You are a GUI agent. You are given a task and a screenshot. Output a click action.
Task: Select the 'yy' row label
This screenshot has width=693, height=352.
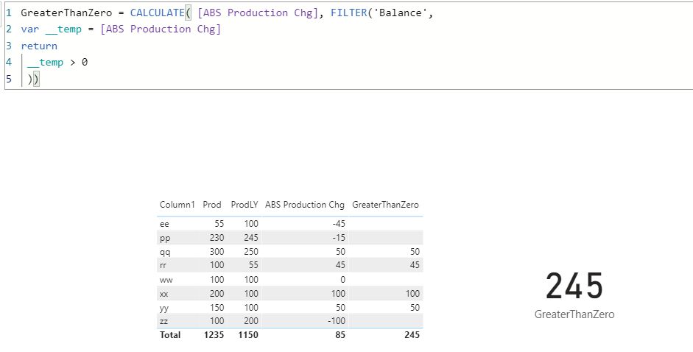click(164, 308)
